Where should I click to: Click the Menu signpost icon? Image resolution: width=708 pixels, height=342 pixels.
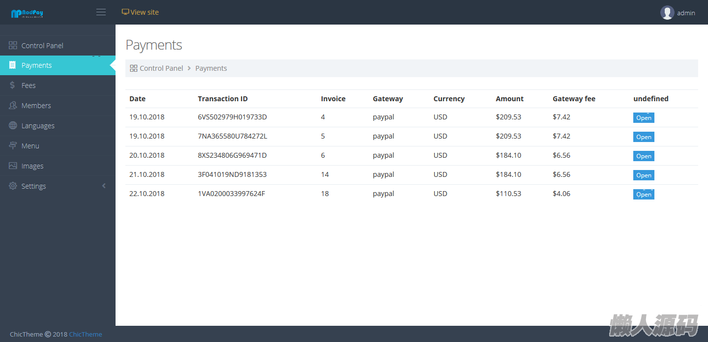pos(13,146)
